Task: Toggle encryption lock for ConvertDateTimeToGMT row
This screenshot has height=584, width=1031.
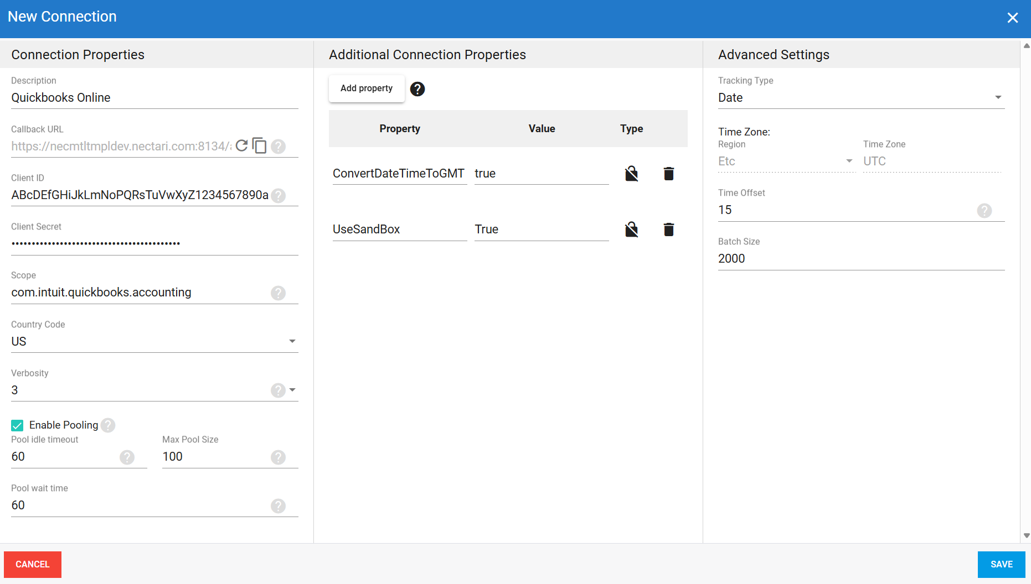Action: pos(632,174)
